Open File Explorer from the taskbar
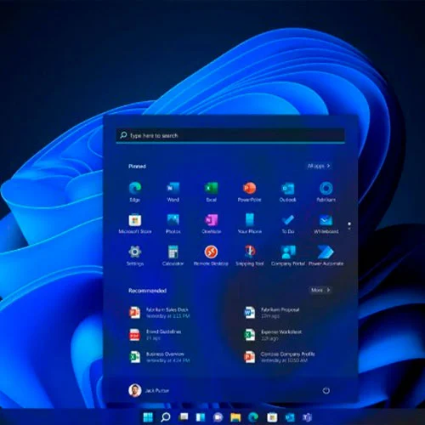The height and width of the screenshot is (425, 425). click(x=235, y=417)
